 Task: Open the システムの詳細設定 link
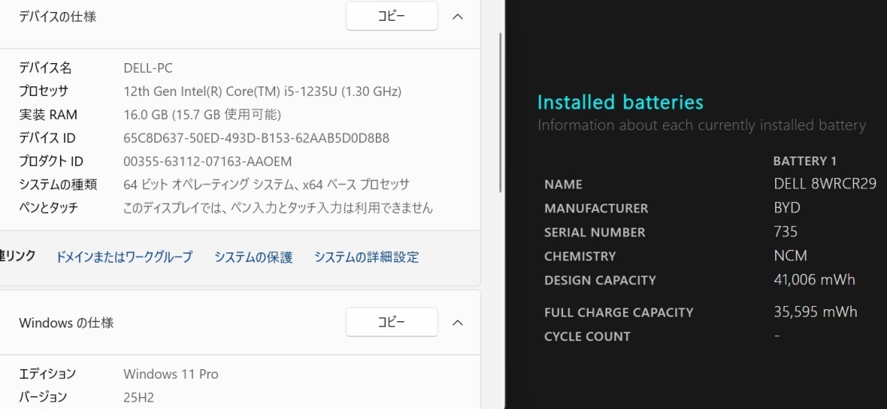click(366, 257)
